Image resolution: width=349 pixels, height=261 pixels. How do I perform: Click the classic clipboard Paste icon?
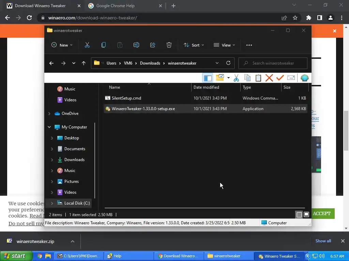coord(258,78)
